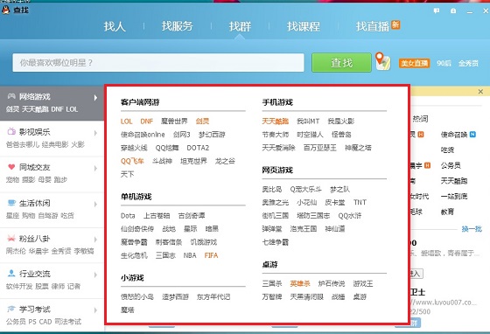
Task: Focus the 你最喜欢哪位明星 search box
Action: (158, 63)
